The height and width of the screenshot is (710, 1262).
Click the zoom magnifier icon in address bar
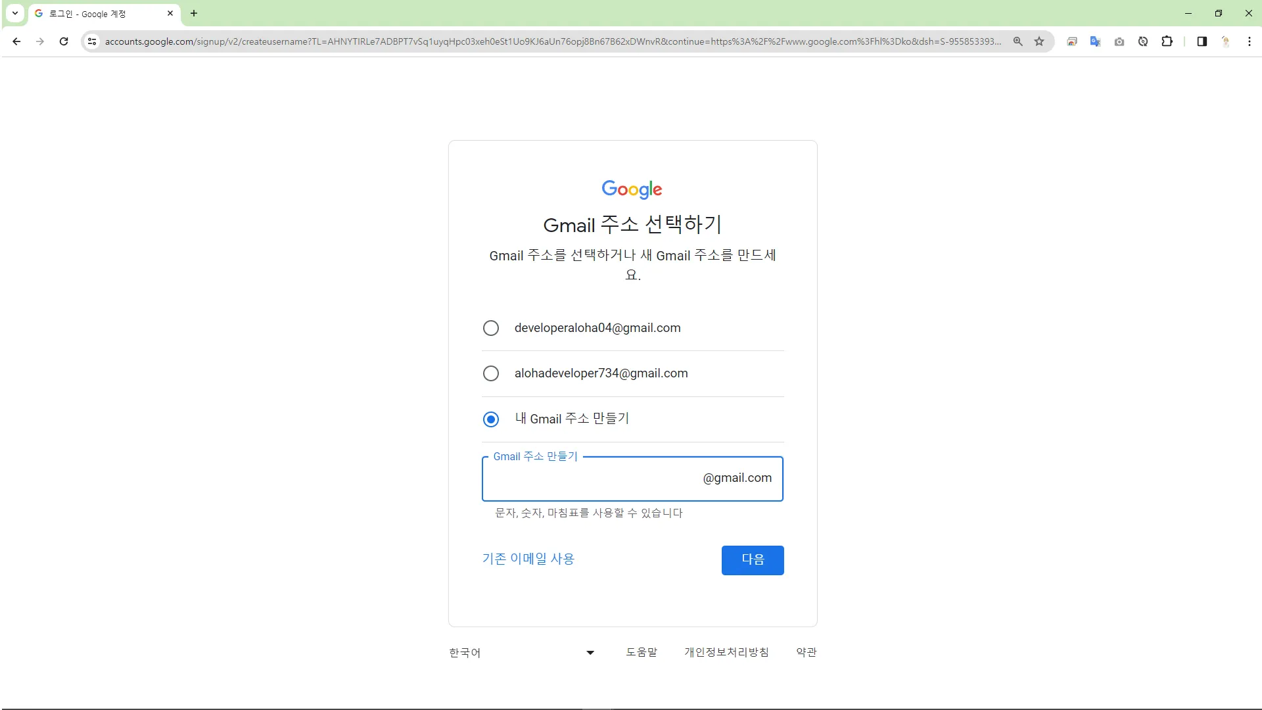[1017, 41]
